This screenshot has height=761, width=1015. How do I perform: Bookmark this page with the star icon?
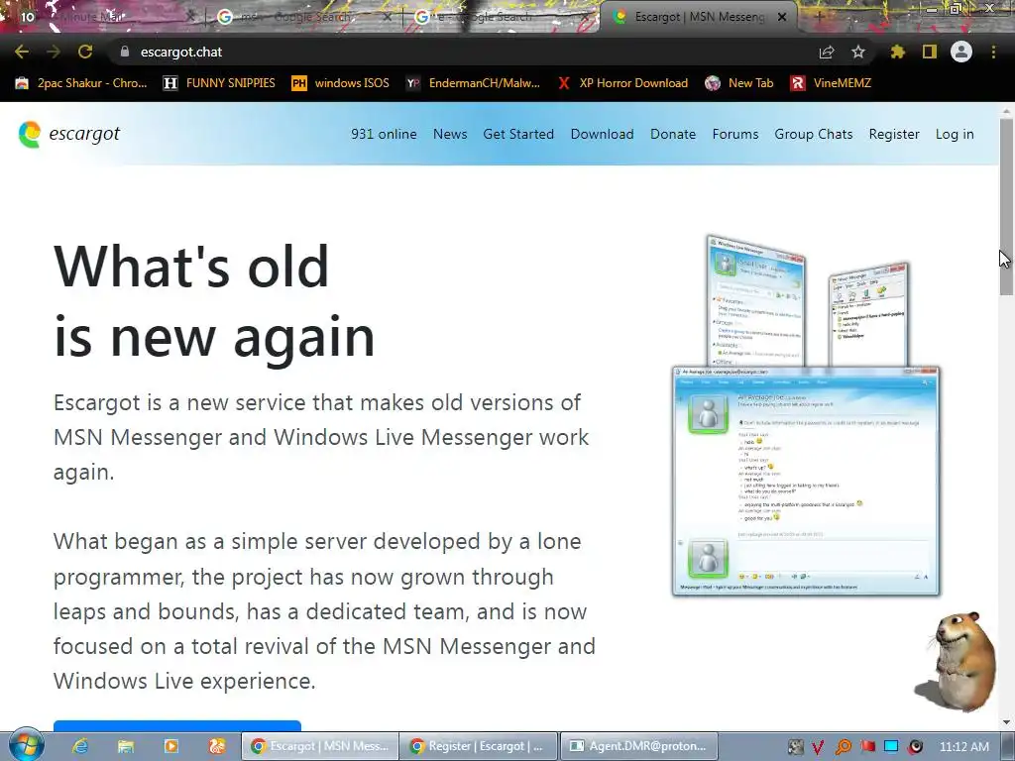[858, 52]
